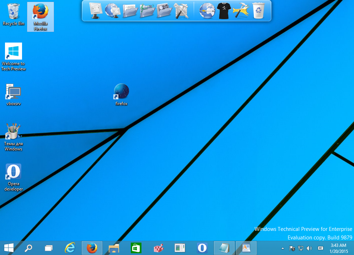The width and height of the screenshot is (354, 255).
Task: Launch firefox from its desktop shortcut
Action: [x=121, y=92]
